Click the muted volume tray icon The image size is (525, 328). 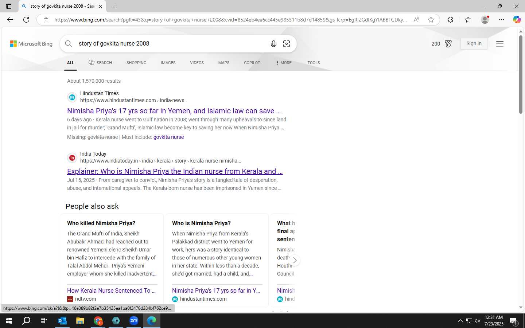tap(478, 321)
